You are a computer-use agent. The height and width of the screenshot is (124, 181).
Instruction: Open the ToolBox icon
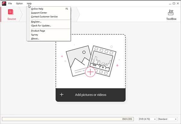[x=171, y=12]
